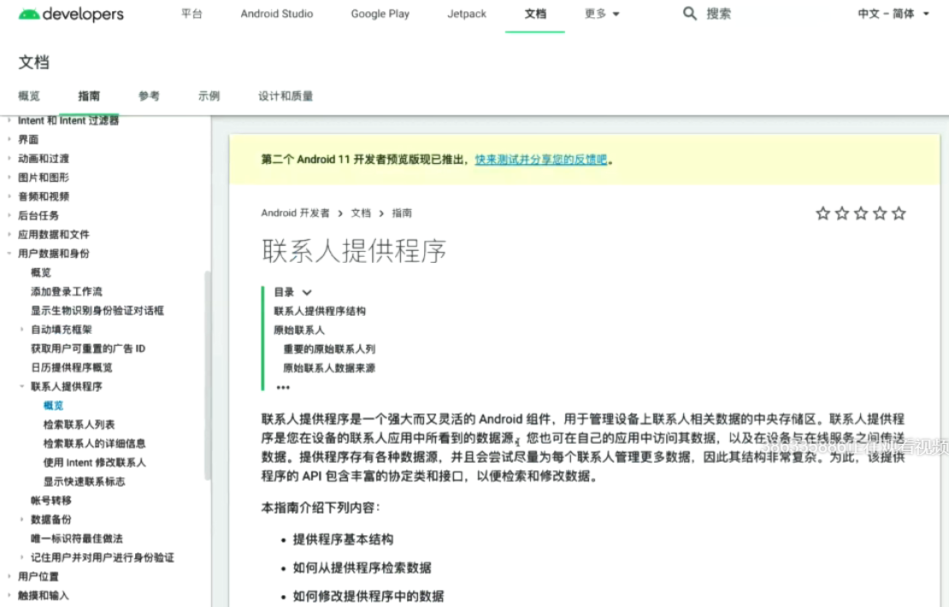Open the 中文 - 简体 language selector
Viewport: 949px width, 607px height.
point(893,14)
